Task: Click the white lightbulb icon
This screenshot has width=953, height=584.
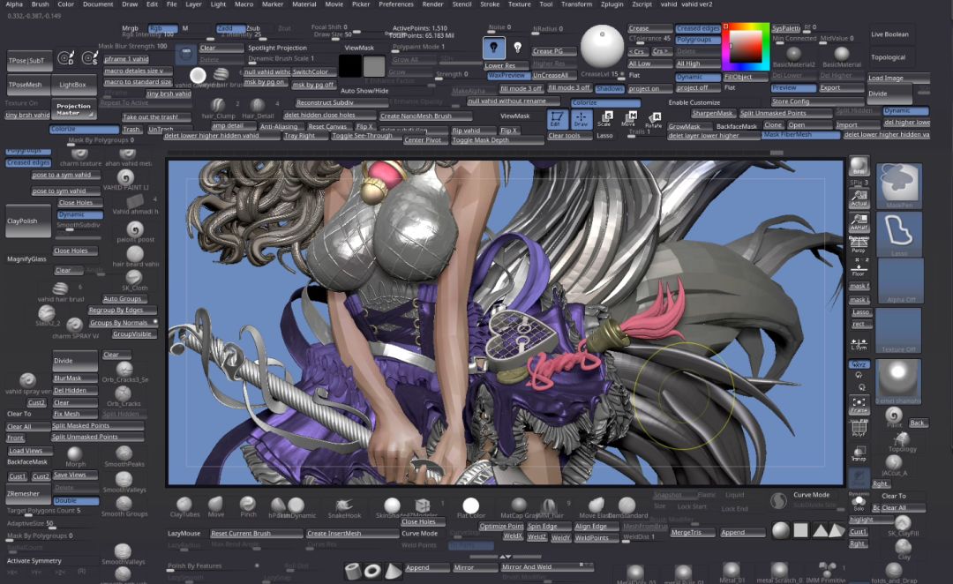Action: pyautogui.click(x=517, y=47)
